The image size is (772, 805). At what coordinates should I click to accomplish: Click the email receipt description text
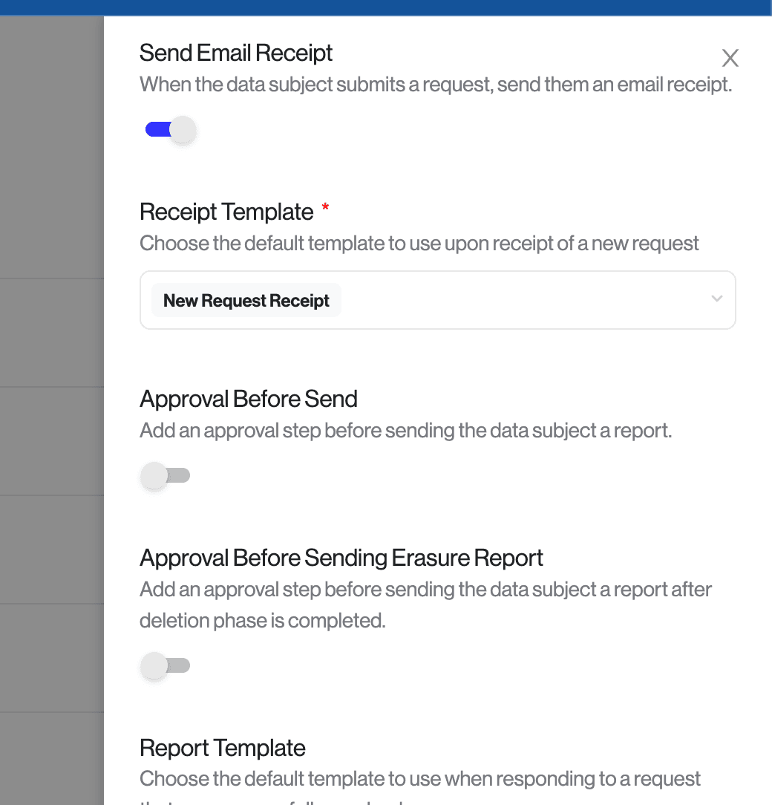[436, 85]
